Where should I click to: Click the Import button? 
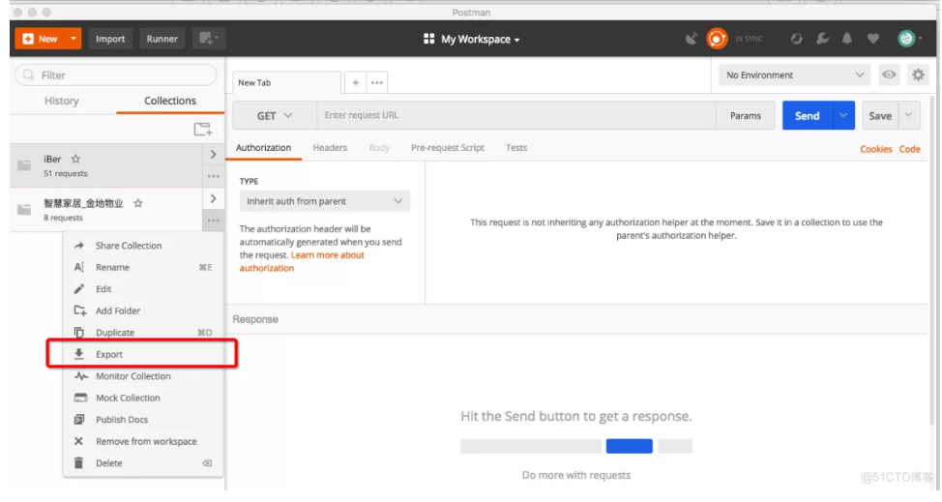[110, 39]
